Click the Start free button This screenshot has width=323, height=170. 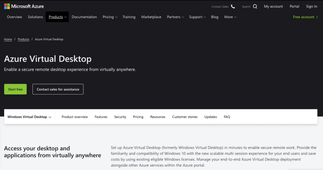coord(15,89)
